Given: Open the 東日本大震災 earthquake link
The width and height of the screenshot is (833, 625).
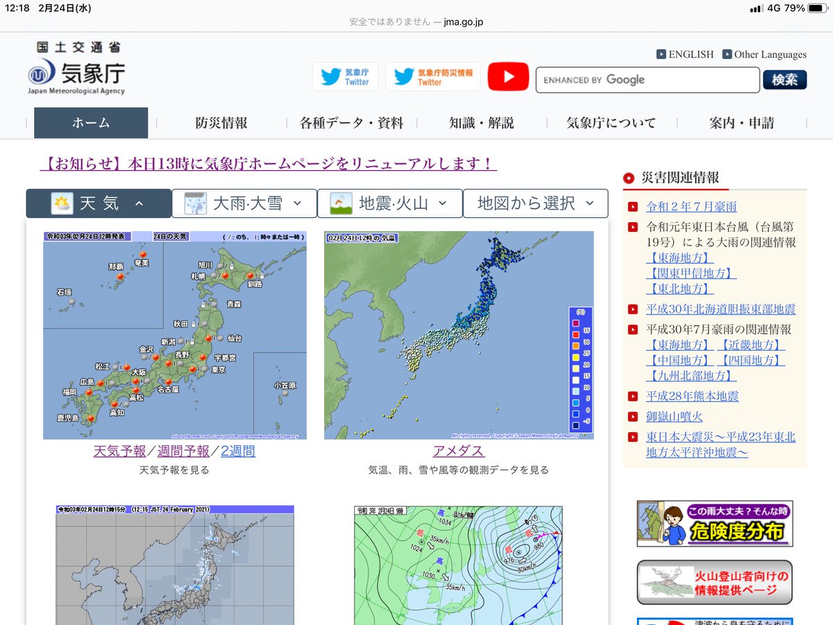Looking at the screenshot, I should click(721, 444).
